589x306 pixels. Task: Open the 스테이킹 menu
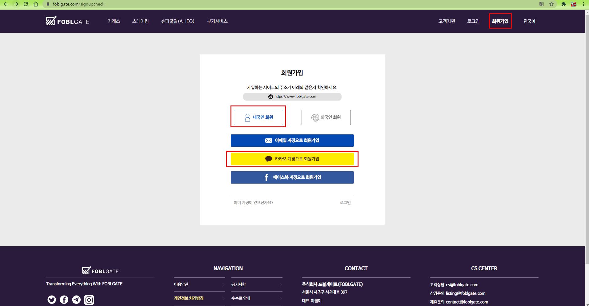coord(140,21)
